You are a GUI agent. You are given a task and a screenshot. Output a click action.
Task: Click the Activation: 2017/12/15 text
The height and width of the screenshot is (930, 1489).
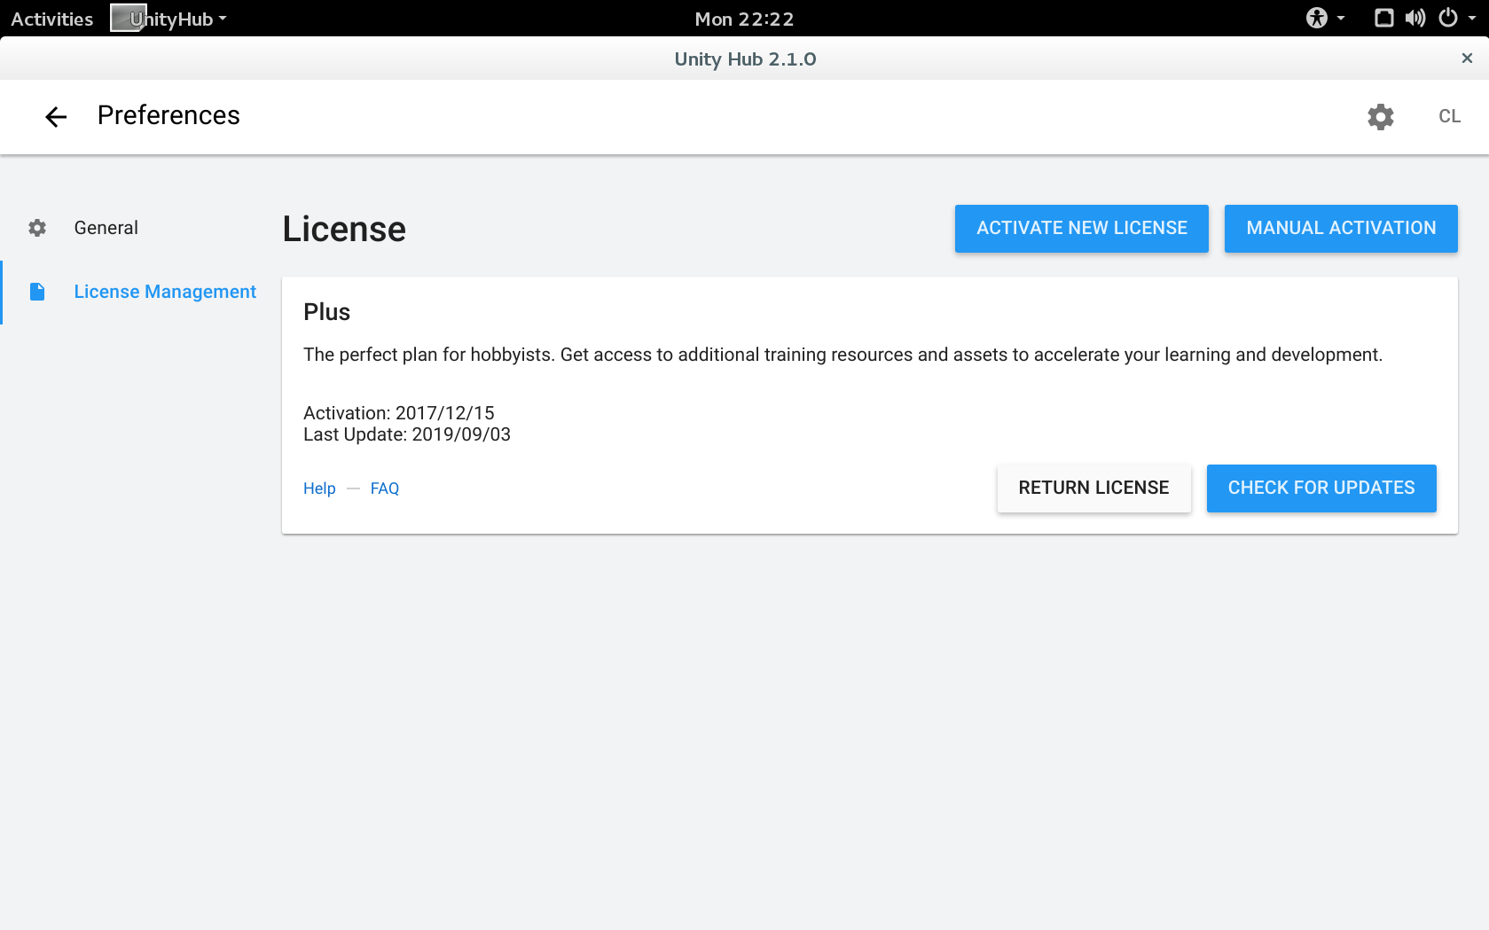click(x=399, y=413)
